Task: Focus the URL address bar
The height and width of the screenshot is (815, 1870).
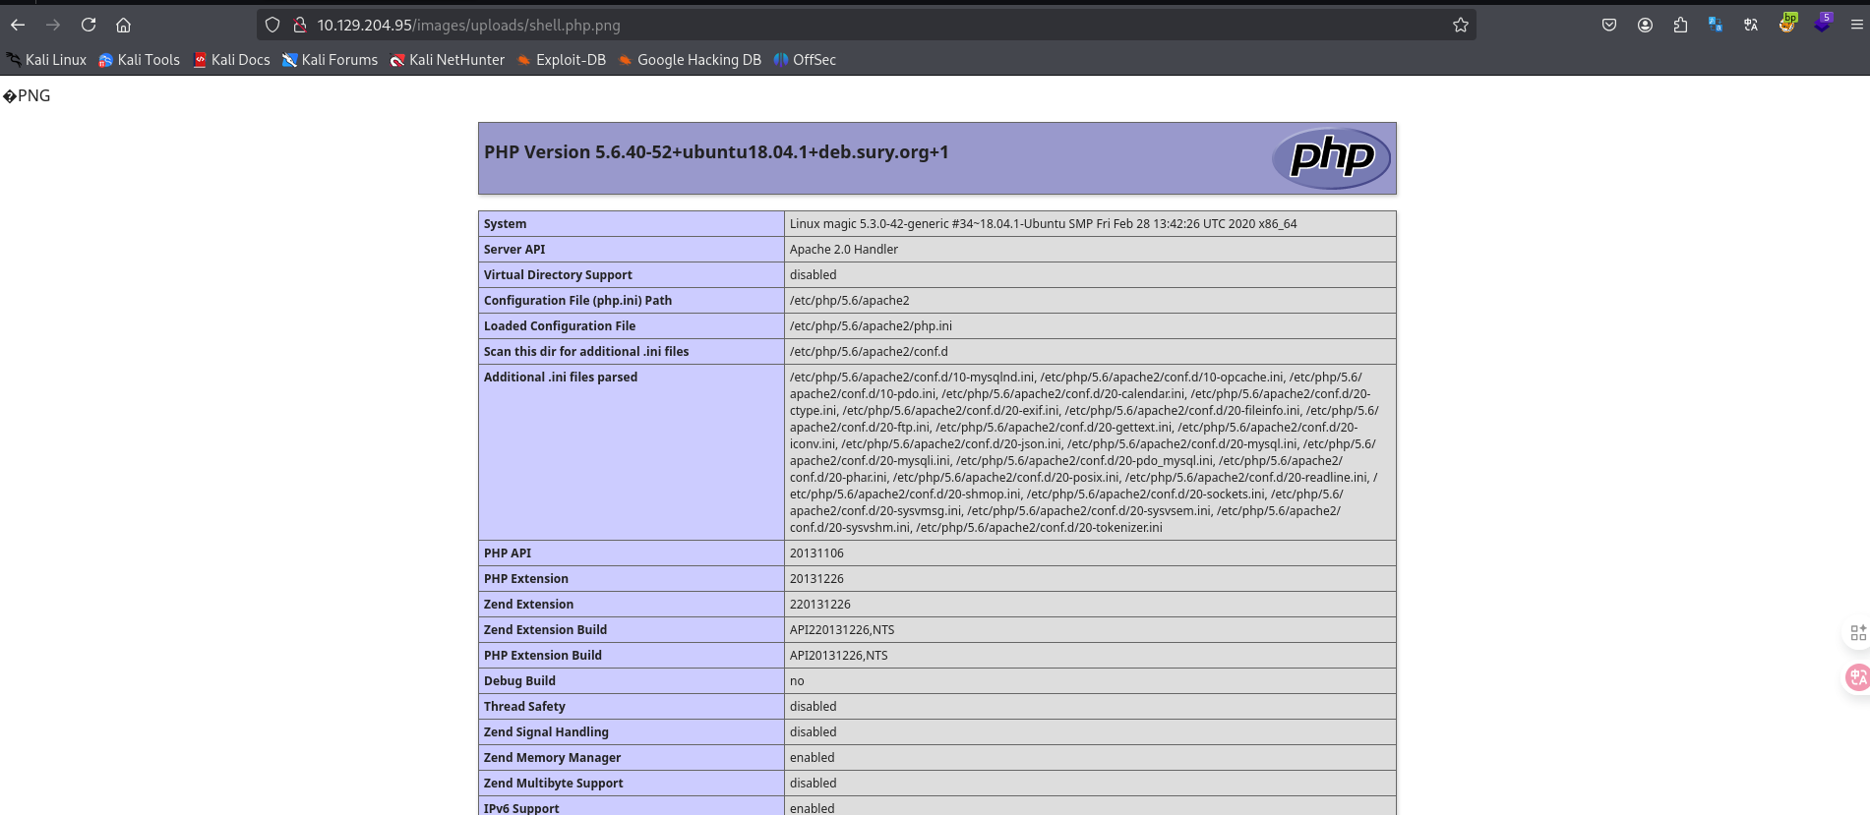Action: (x=866, y=25)
